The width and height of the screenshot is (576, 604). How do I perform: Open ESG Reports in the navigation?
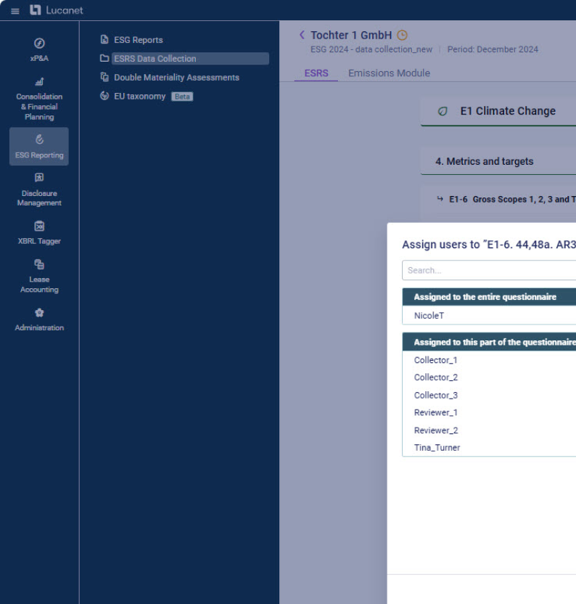[x=138, y=40]
